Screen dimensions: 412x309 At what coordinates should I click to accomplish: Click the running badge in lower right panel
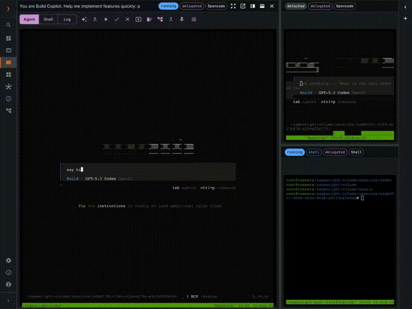[295, 152]
